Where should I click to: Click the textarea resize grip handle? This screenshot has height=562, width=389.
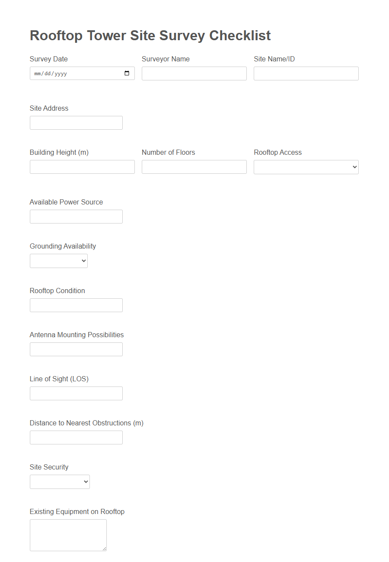(x=105, y=548)
